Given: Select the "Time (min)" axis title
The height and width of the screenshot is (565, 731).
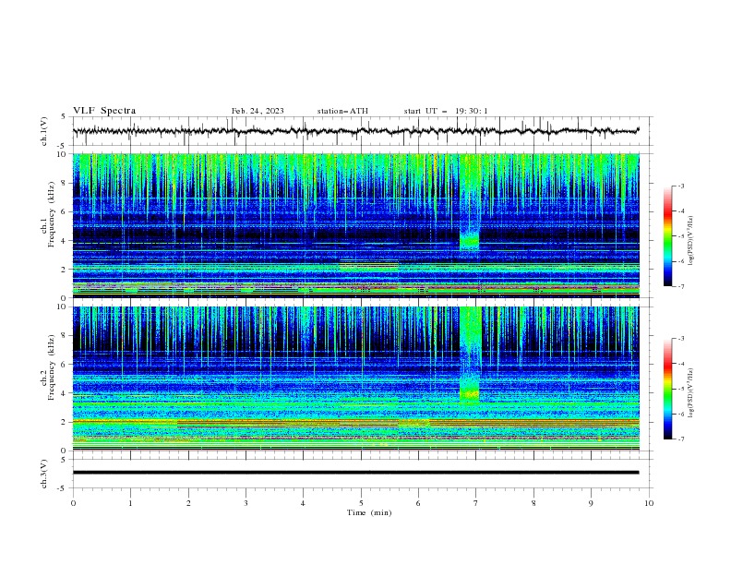Looking at the screenshot, I should pos(369,512).
